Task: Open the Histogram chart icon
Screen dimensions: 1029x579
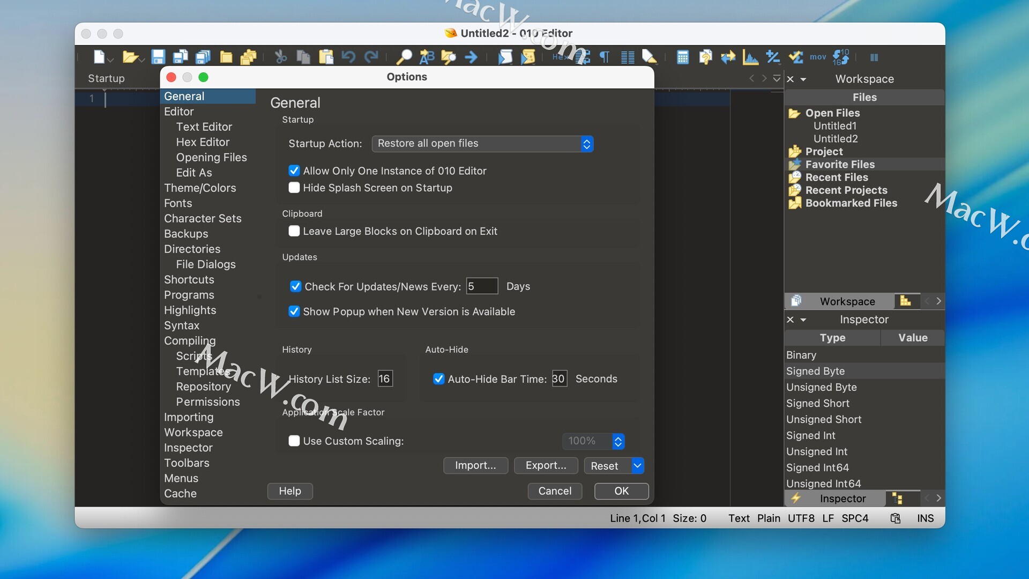Action: click(750, 57)
